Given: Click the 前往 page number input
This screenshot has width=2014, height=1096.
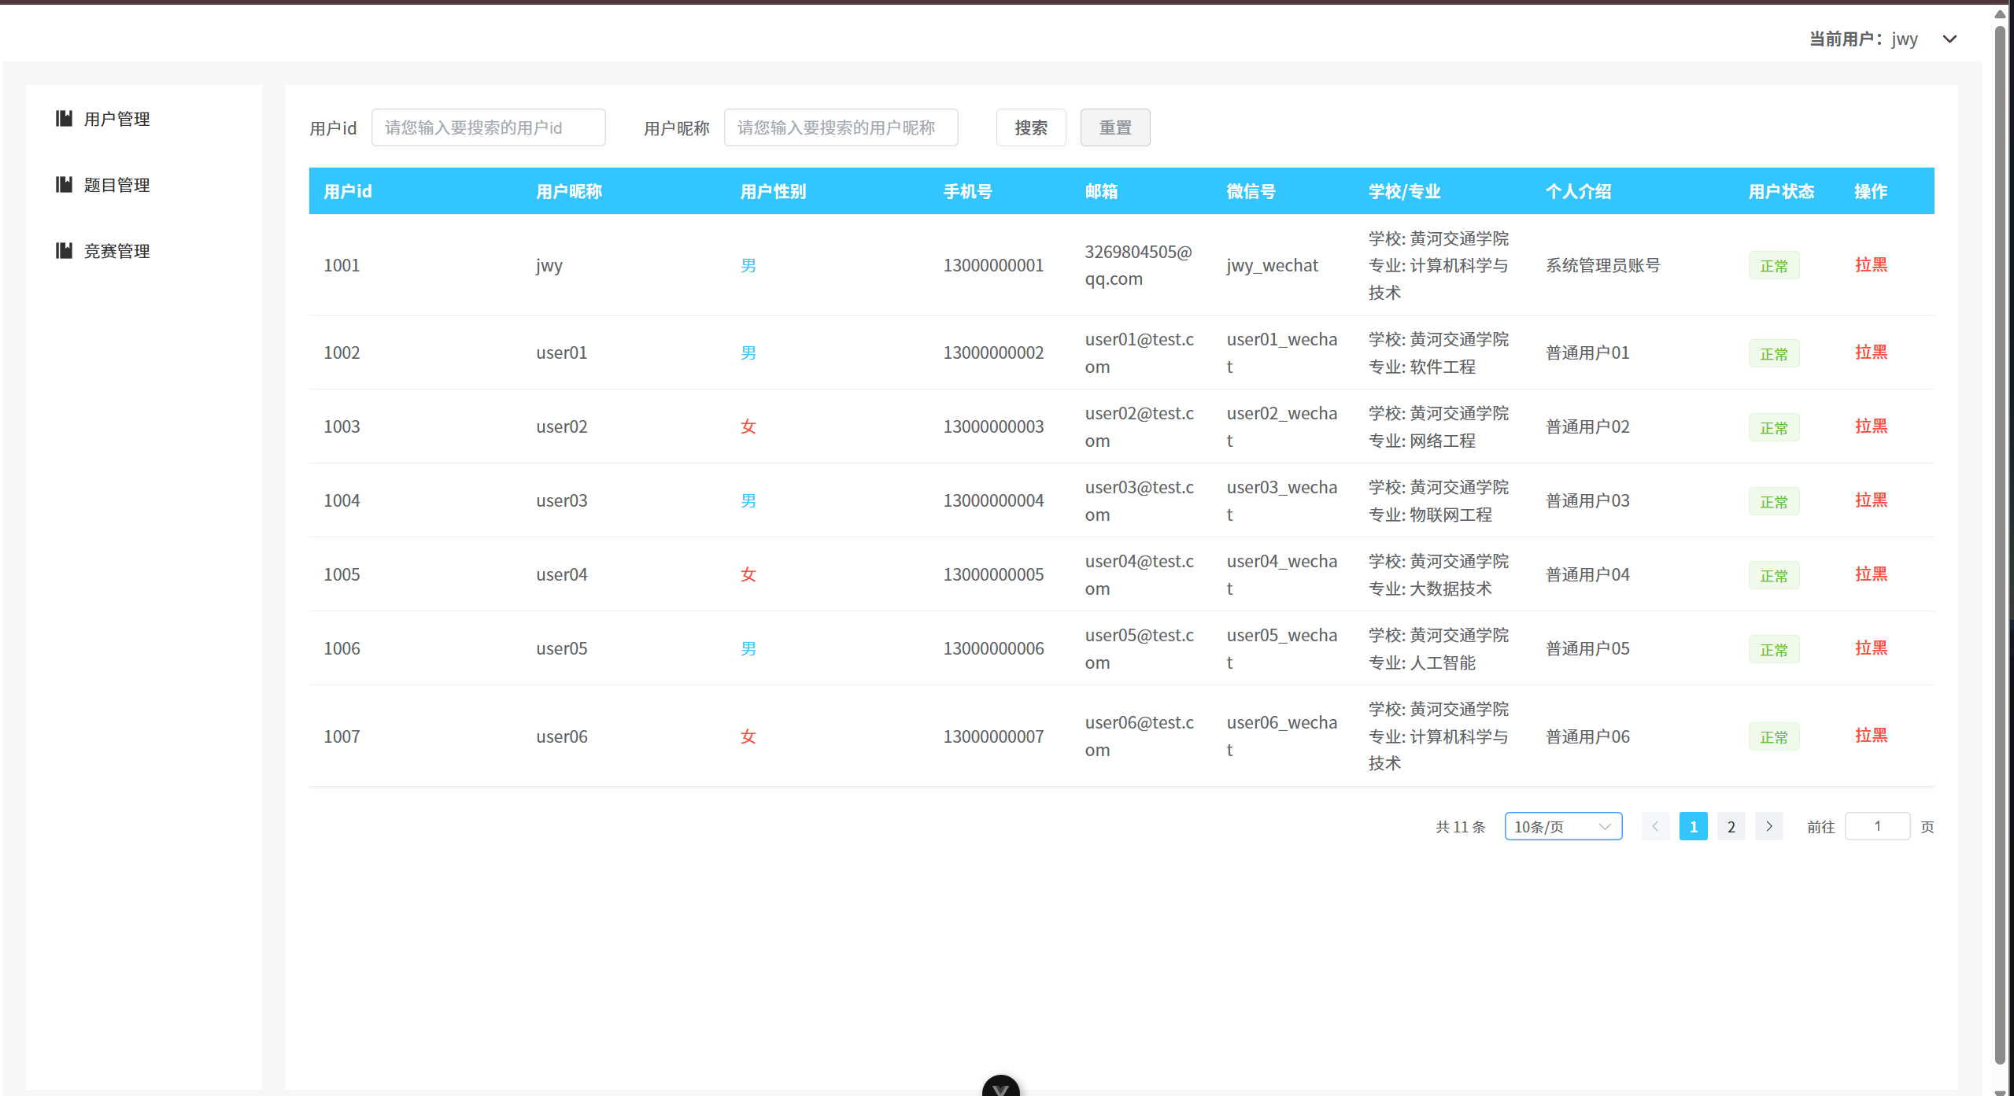Looking at the screenshot, I should (1876, 826).
